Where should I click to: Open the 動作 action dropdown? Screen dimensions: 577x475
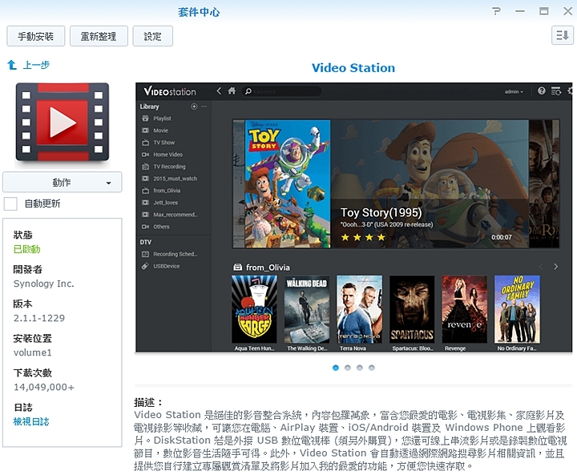[x=63, y=182]
